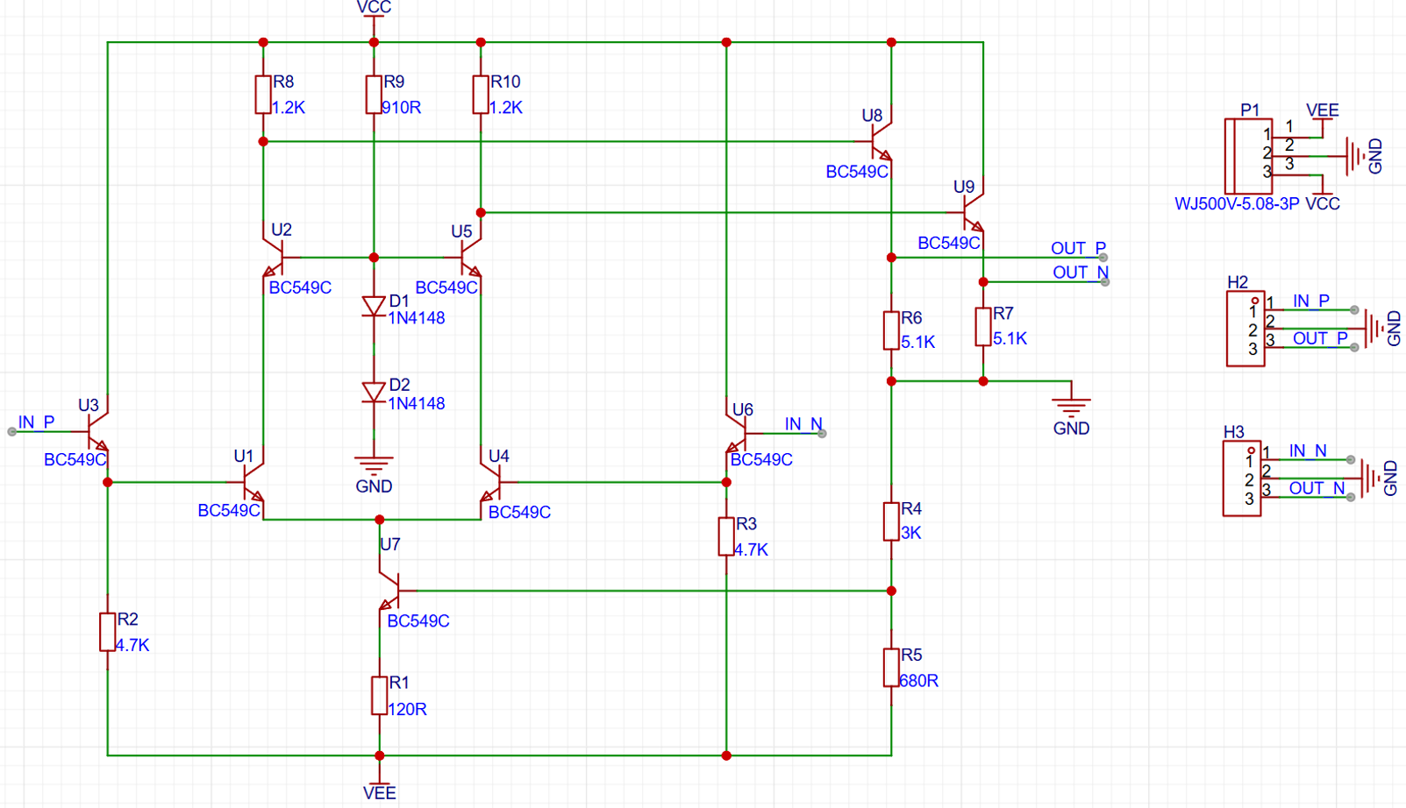Viewport: 1406px width, 808px height.
Task: Select diode D2 symbol
Action: tap(374, 391)
